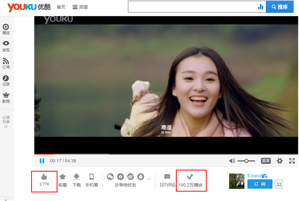Click the 00:17 / 04:39 time display
The height and width of the screenshot is (201, 299).
tap(63, 161)
